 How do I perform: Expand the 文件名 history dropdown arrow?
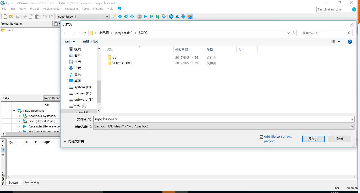pos(352,119)
